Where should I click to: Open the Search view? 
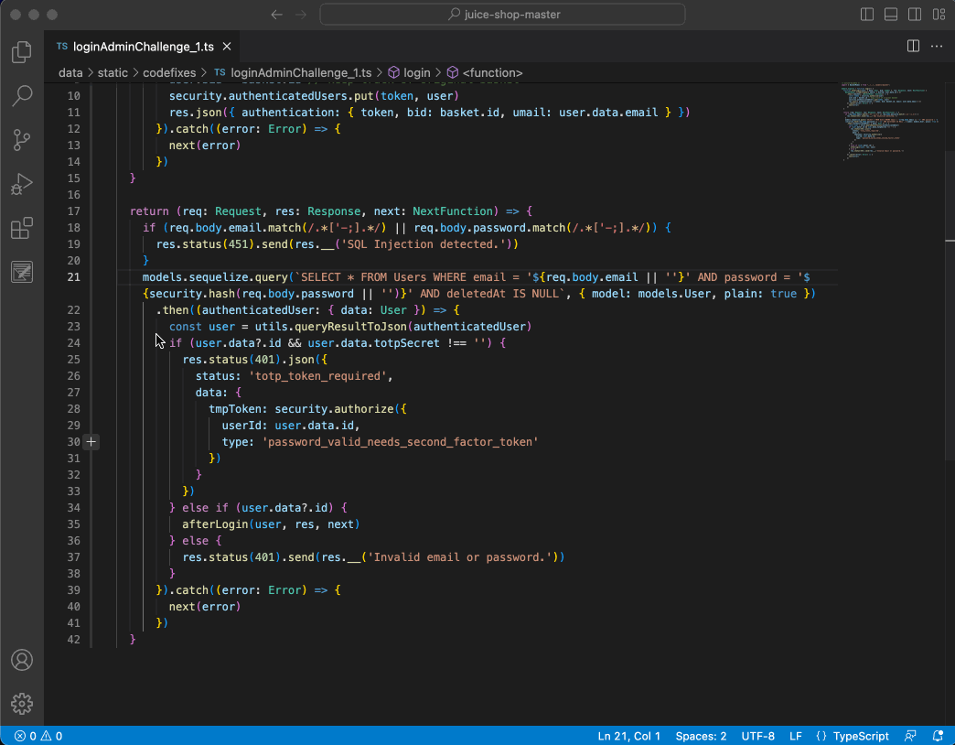click(x=21, y=95)
